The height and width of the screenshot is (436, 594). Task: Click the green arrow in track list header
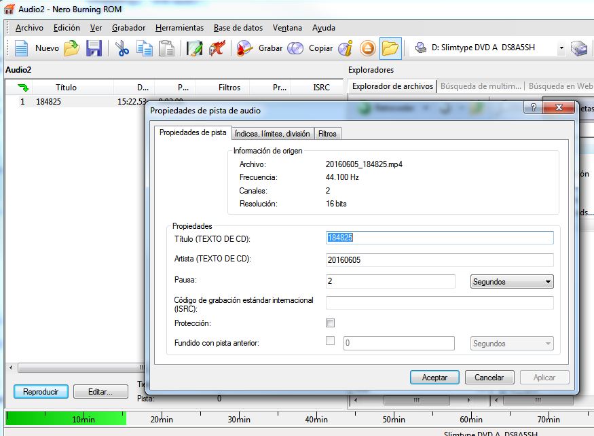[x=23, y=88]
